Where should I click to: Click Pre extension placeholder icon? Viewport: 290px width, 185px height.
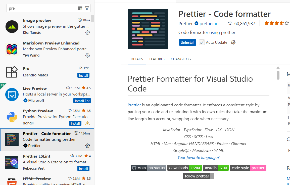pyautogui.click(x=12, y=72)
